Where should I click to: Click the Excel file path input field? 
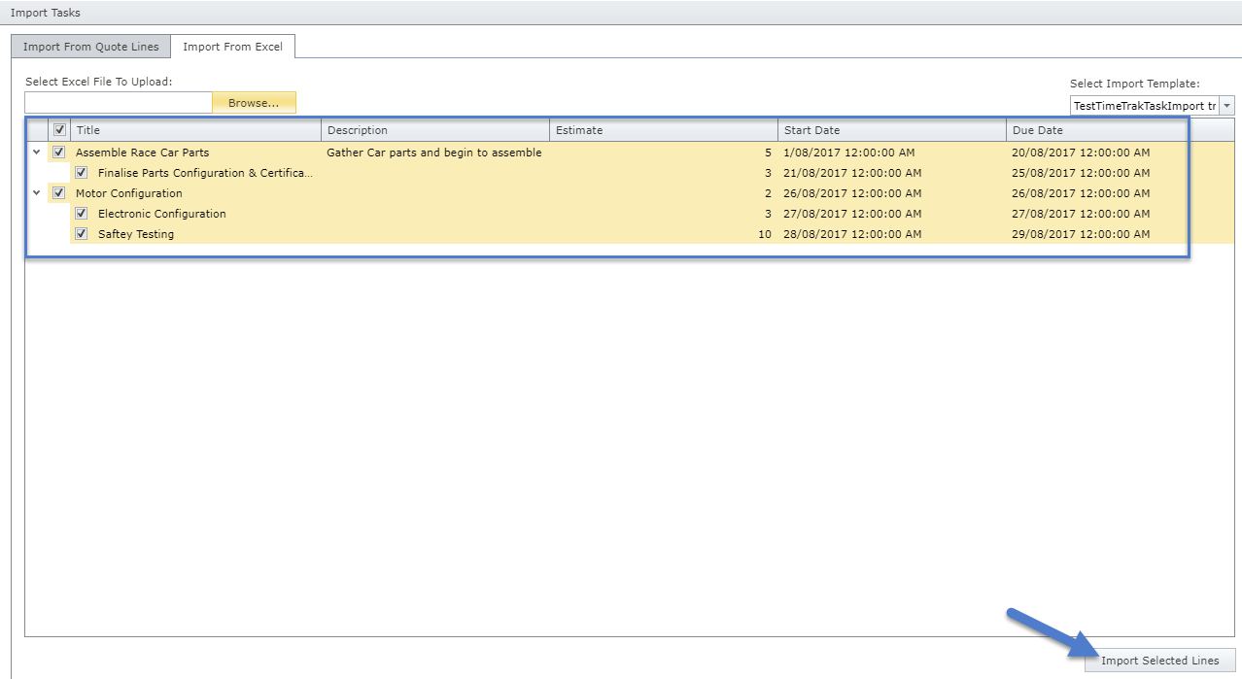pos(119,103)
